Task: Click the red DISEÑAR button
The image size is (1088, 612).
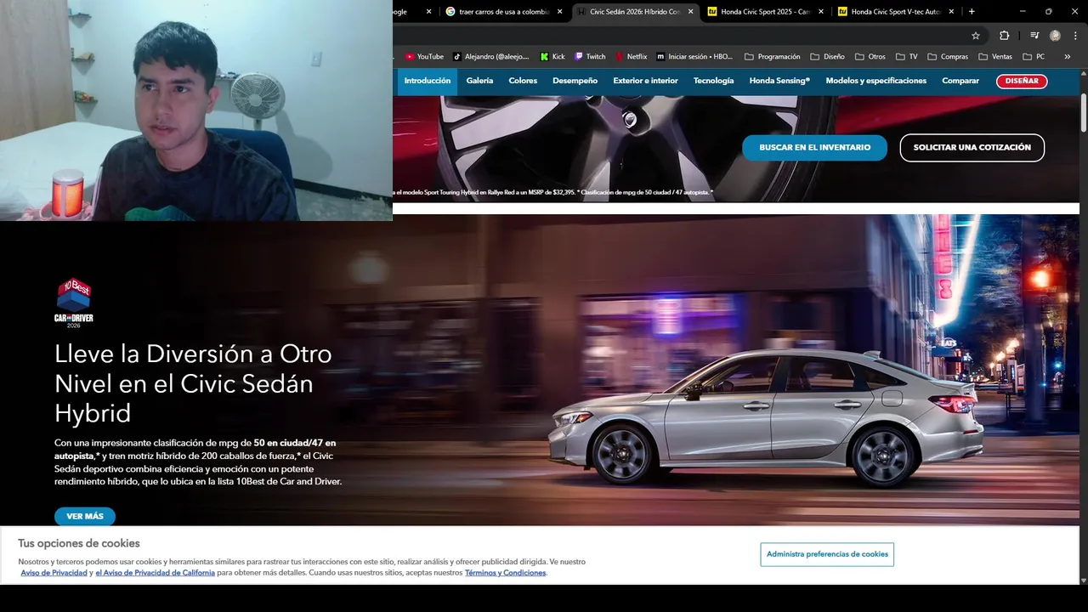Action: (1022, 81)
